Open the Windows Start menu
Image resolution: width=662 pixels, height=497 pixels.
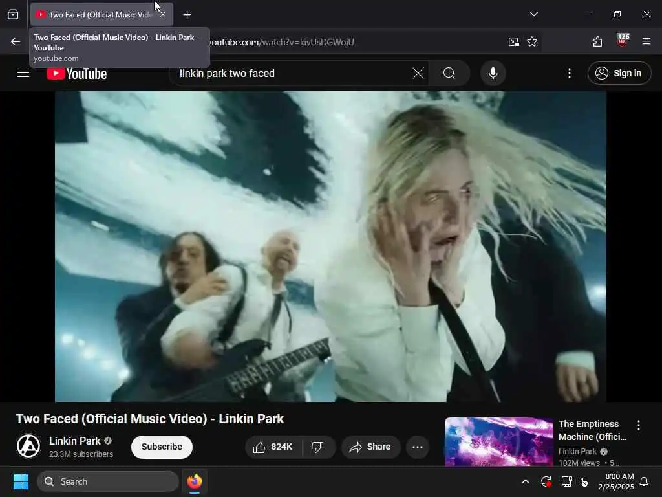point(21,481)
